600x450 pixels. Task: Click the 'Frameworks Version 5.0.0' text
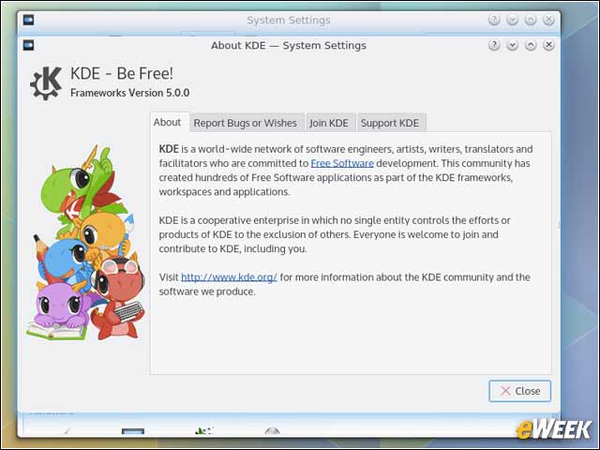[129, 93]
